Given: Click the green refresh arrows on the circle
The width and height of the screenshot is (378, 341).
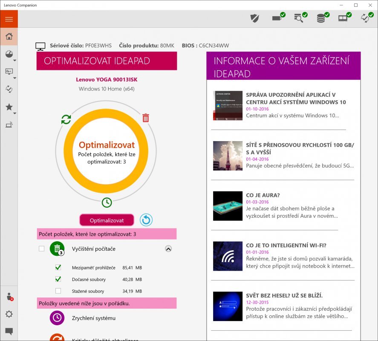Looking at the screenshot, I should click(66, 119).
